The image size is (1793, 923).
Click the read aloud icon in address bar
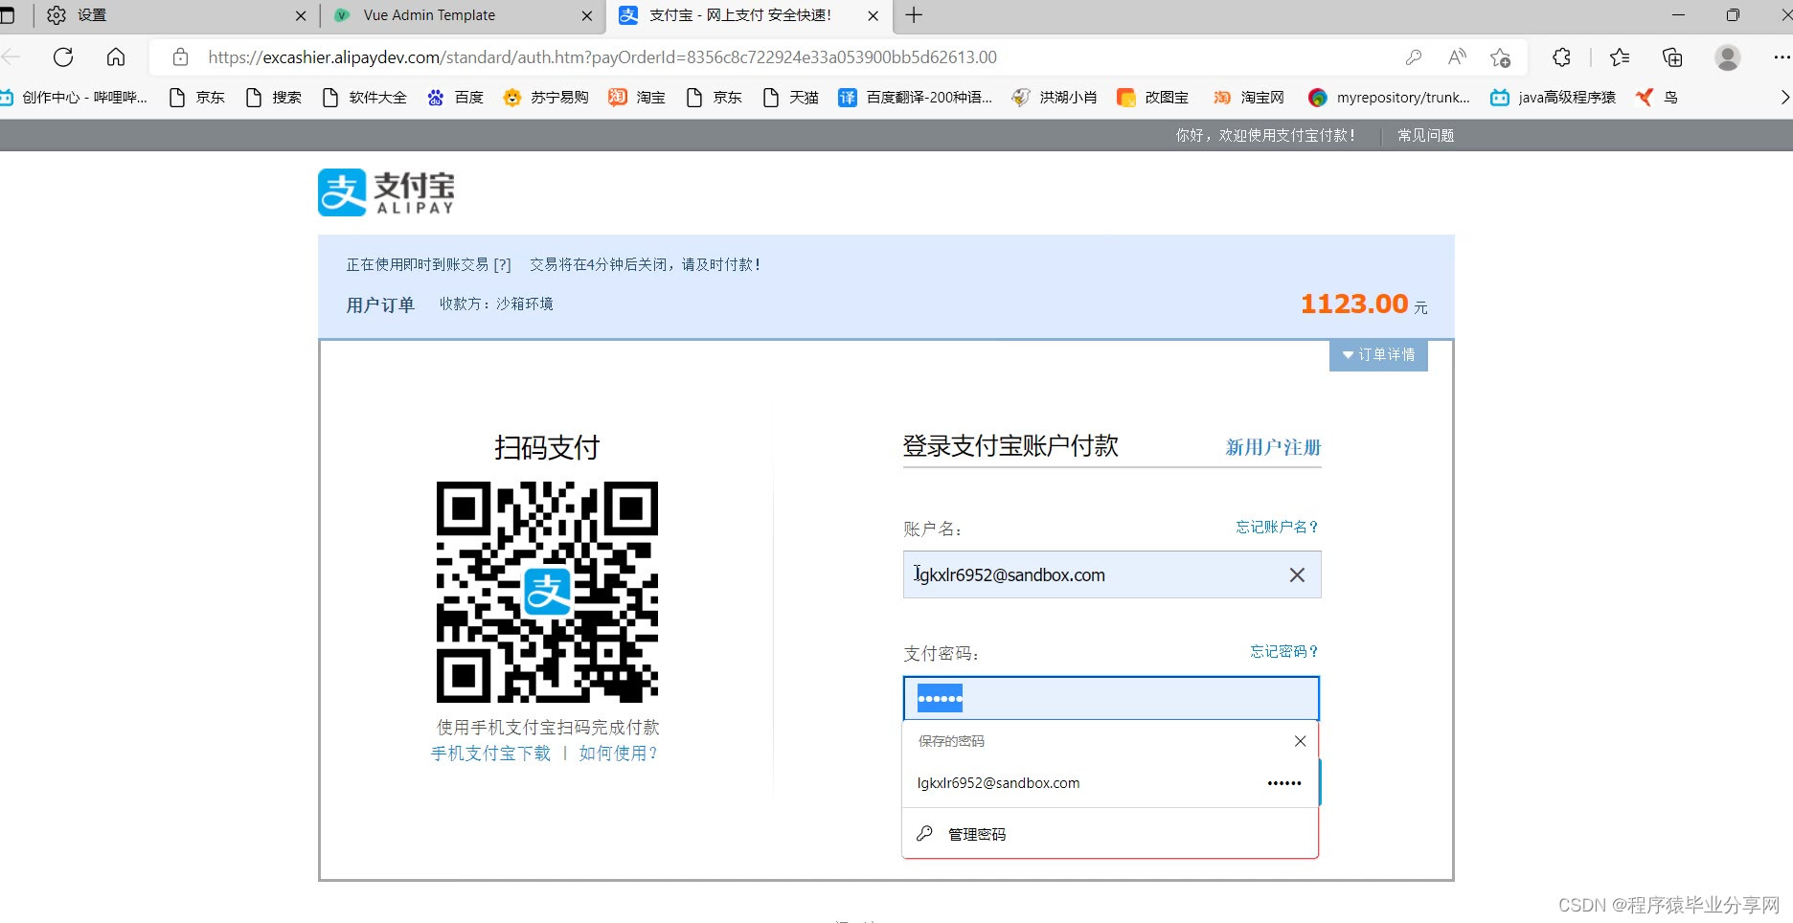(x=1457, y=57)
